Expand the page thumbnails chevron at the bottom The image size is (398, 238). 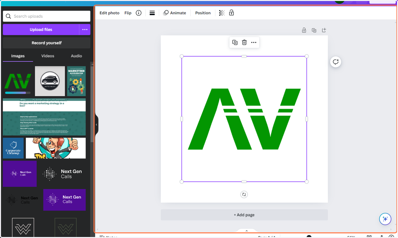pos(246,231)
